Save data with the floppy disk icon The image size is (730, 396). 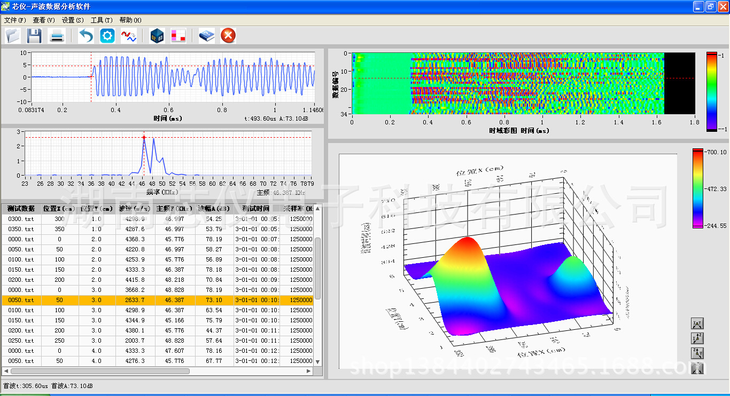click(x=34, y=36)
